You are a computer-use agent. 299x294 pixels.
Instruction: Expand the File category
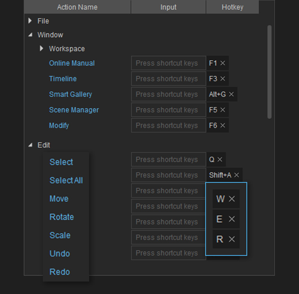(30, 21)
